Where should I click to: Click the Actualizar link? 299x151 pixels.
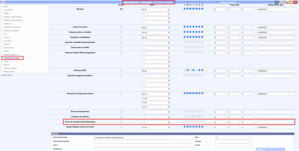pyautogui.click(x=9, y=75)
